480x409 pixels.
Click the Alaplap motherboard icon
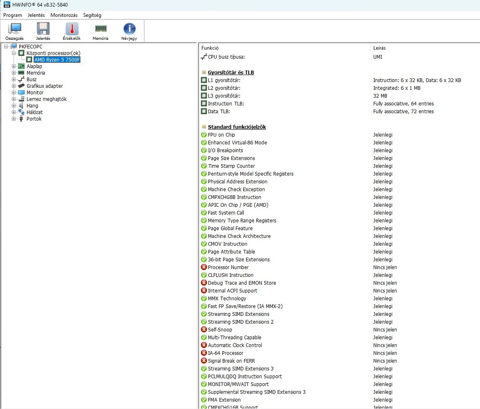(21, 66)
